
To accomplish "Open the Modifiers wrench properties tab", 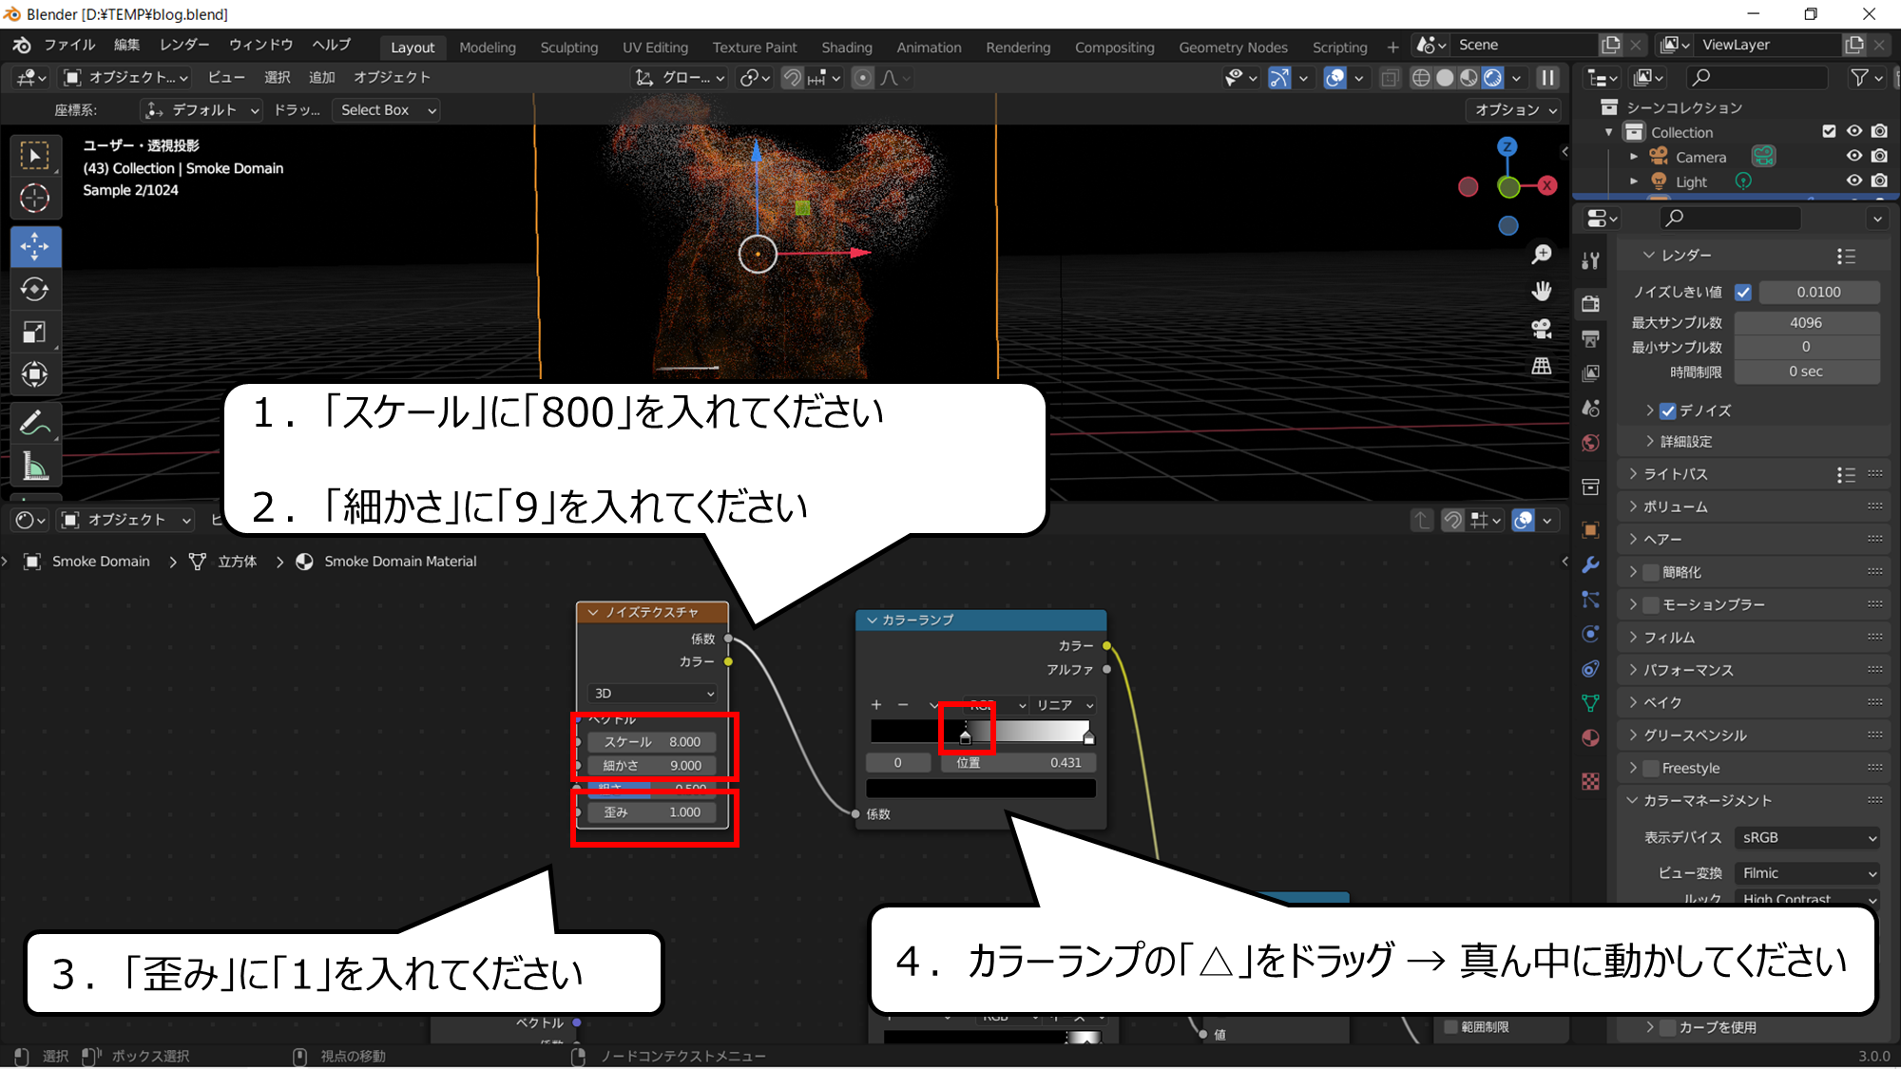I will 1590,564.
